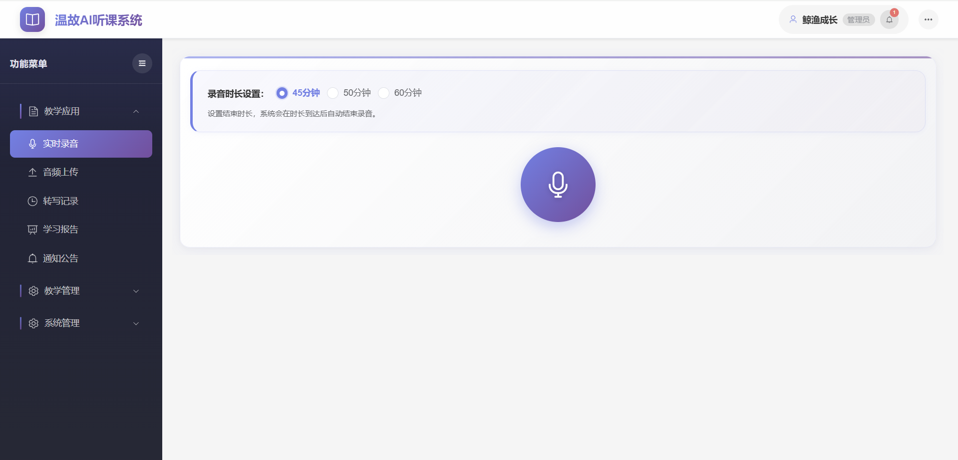Expand the 系统管理 section
Image resolution: width=958 pixels, height=460 pixels.
[136, 323]
